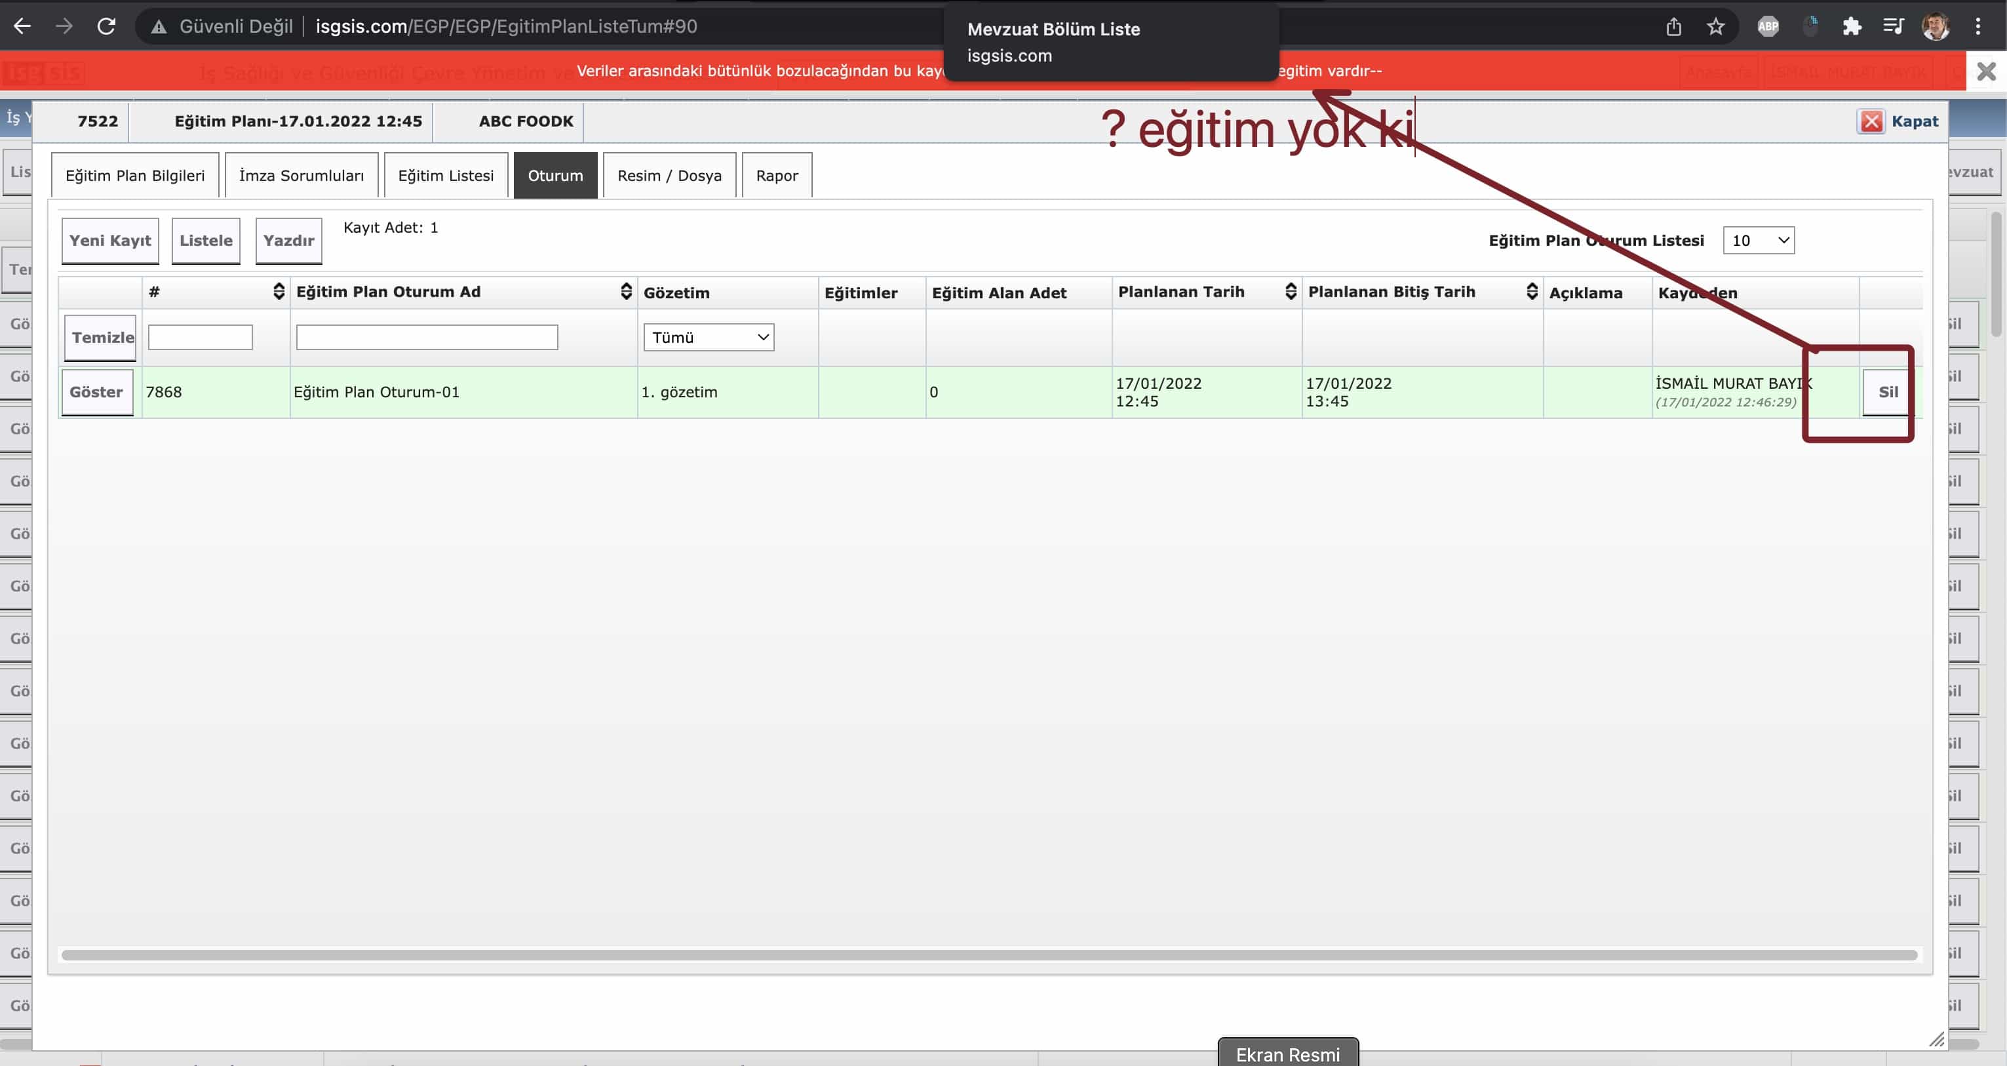Click the browser reload icon

click(107, 26)
